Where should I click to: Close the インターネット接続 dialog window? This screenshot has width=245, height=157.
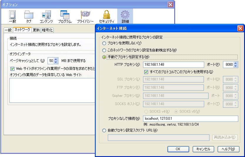coord(240,28)
